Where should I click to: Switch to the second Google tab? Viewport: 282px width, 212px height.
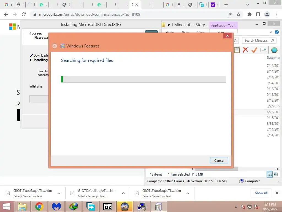coord(168,5)
